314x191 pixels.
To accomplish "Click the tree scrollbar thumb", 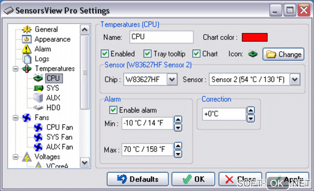I will (85, 72).
